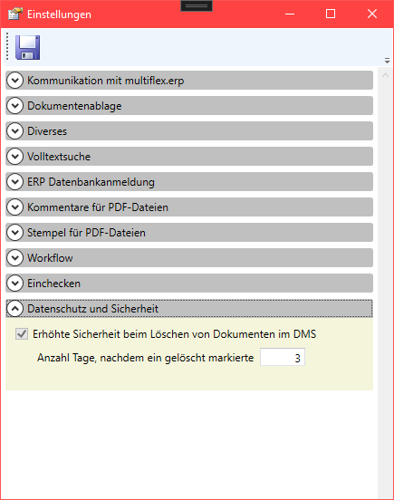394x500 pixels.
Task: Open Stempel für PDF-Dateien section
Action: point(189,233)
